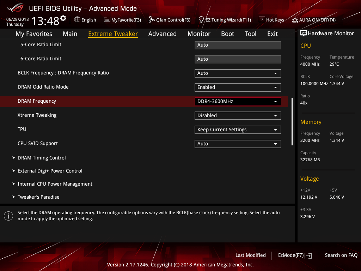Select the 5-Core Ratio Limit label
The image size is (361, 271).
point(41,45)
